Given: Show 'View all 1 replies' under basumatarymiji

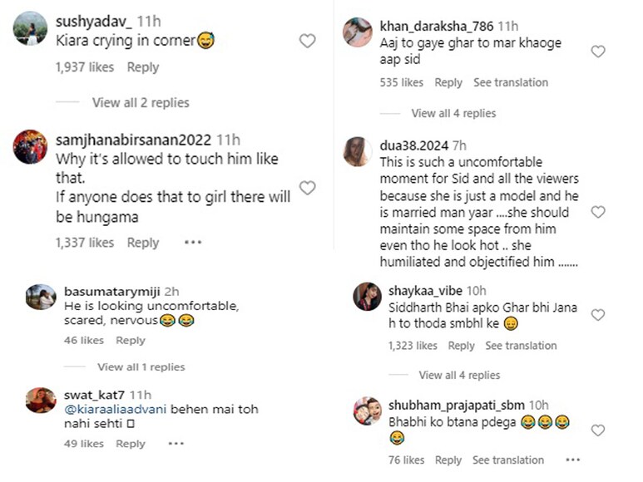Looking at the screenshot, I should click(141, 366).
